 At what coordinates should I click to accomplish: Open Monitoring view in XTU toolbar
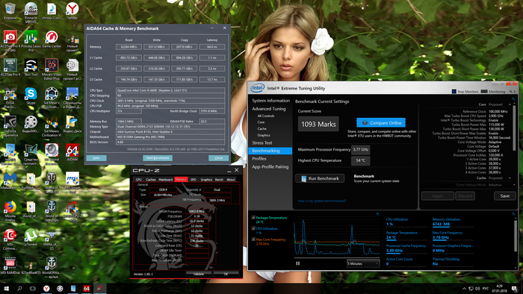pyautogui.click(x=493, y=91)
